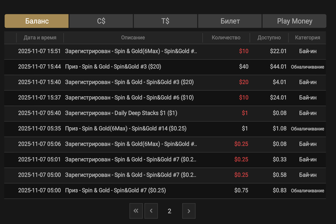336x224 pixels.
Task: Select the Spin&Gold #6 ($10) registration row
Action: pyautogui.click(x=165, y=98)
